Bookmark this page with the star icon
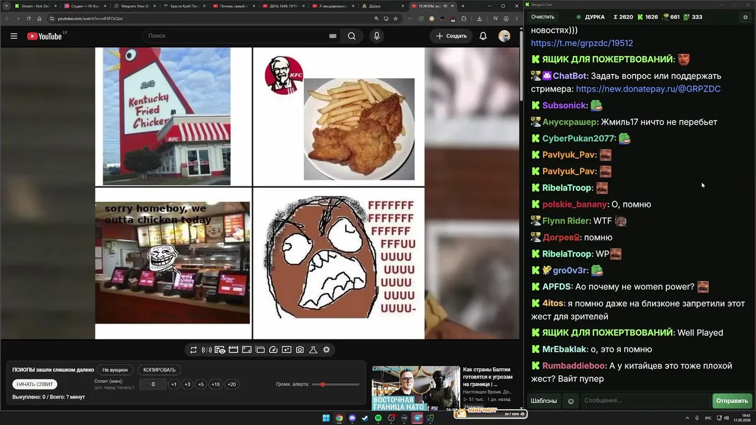Viewport: 756px width, 425px height. tap(396, 18)
